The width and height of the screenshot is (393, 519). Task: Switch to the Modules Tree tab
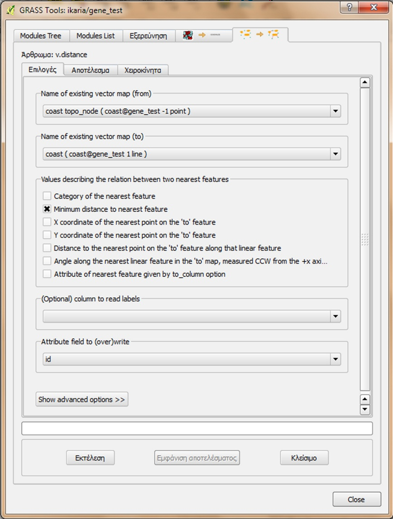point(41,36)
